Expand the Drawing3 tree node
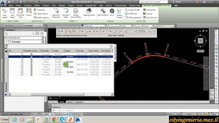The width and height of the screenshot is (219, 123). [x=6, y=42]
